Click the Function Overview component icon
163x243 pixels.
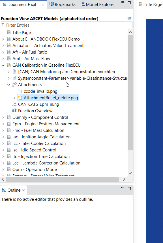pos(14,111)
